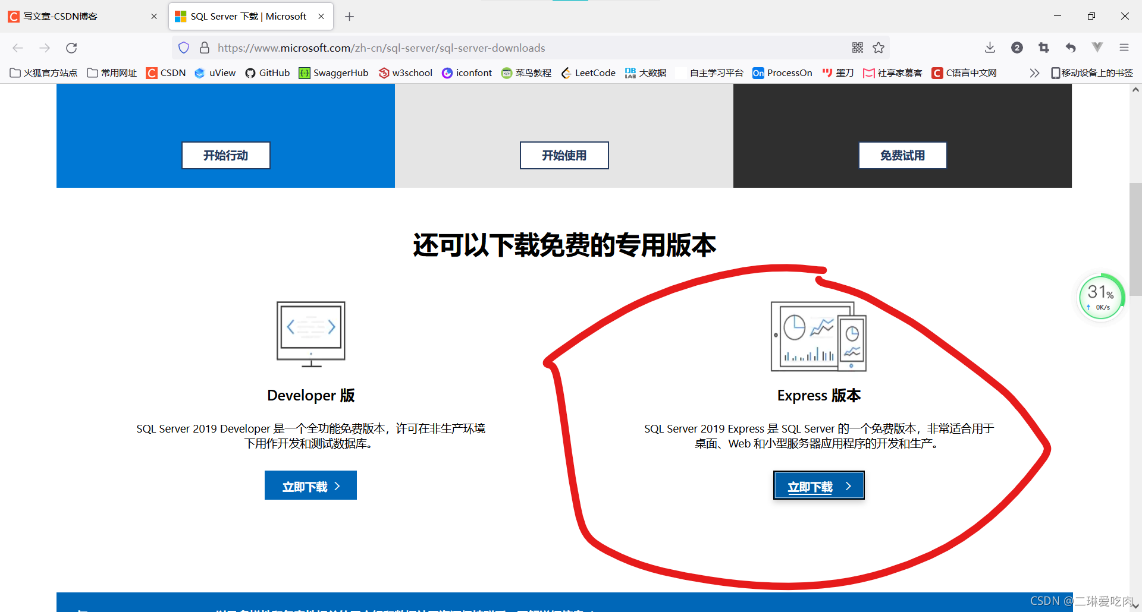Click the URL address bar
Viewport: 1142px width, 612px height.
pyautogui.click(x=529, y=48)
